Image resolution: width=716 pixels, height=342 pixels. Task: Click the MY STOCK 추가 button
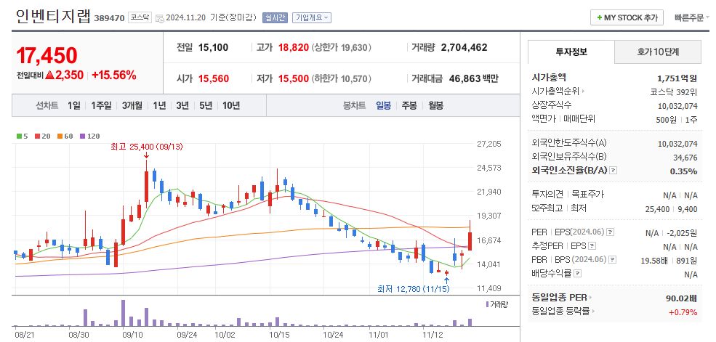(x=627, y=17)
